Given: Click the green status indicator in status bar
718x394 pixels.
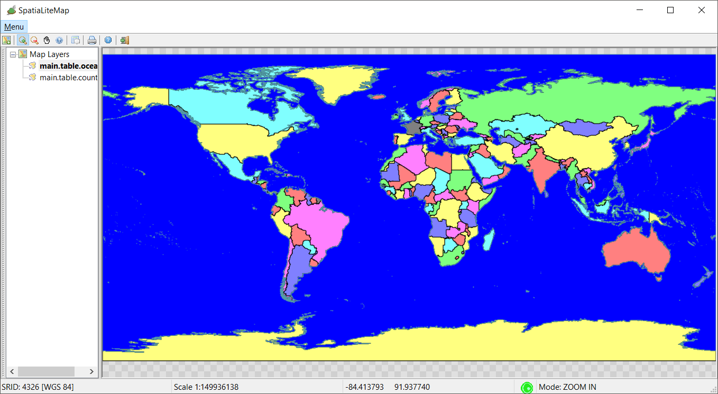Looking at the screenshot, I should (527, 388).
